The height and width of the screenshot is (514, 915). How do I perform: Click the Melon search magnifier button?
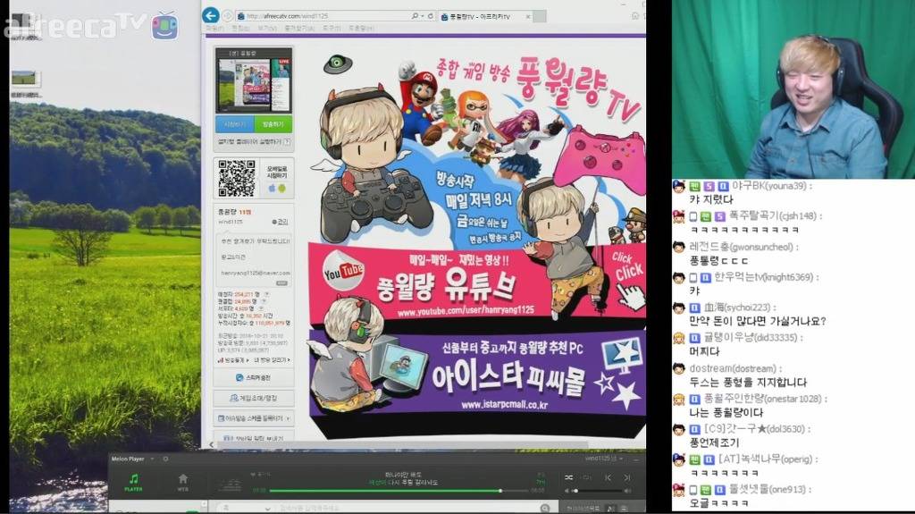click(x=545, y=508)
